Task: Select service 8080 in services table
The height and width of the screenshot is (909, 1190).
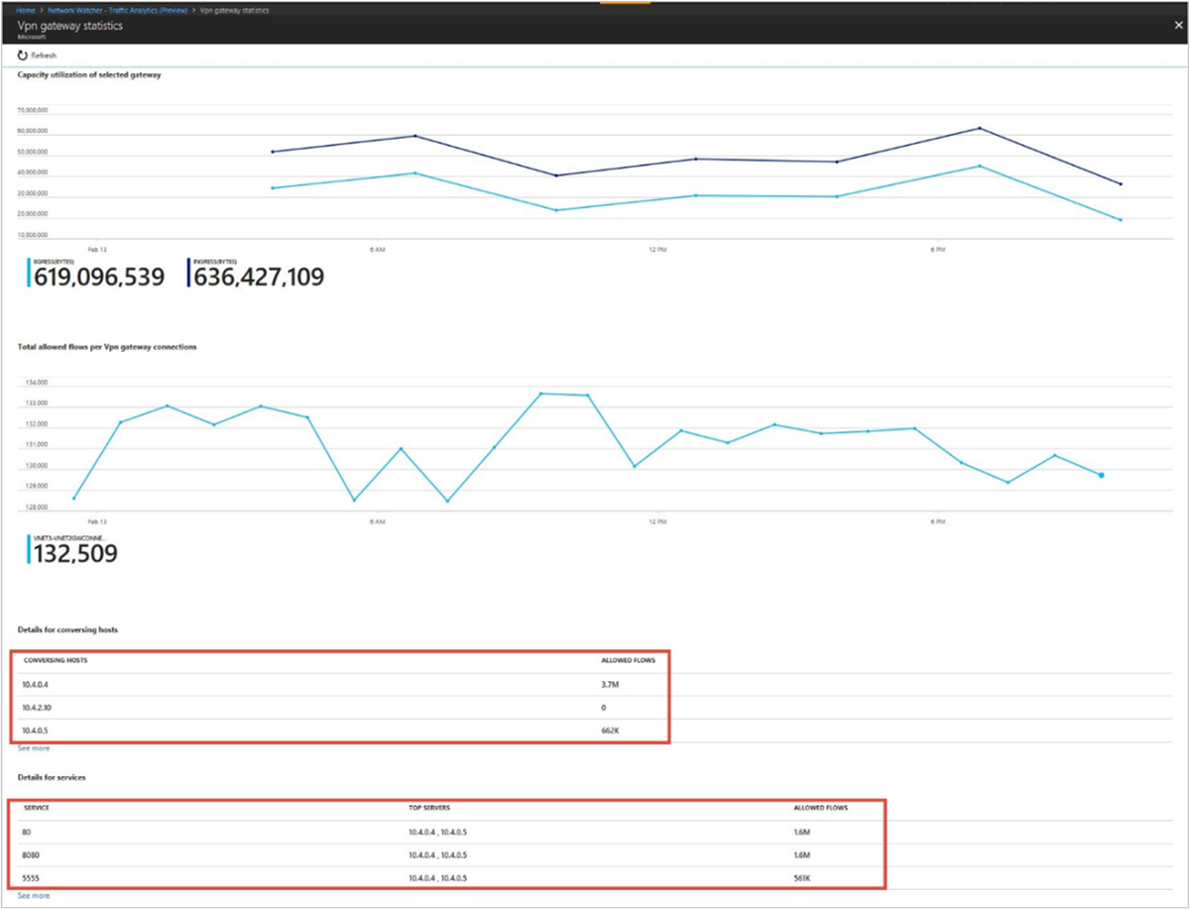Action: (30, 854)
